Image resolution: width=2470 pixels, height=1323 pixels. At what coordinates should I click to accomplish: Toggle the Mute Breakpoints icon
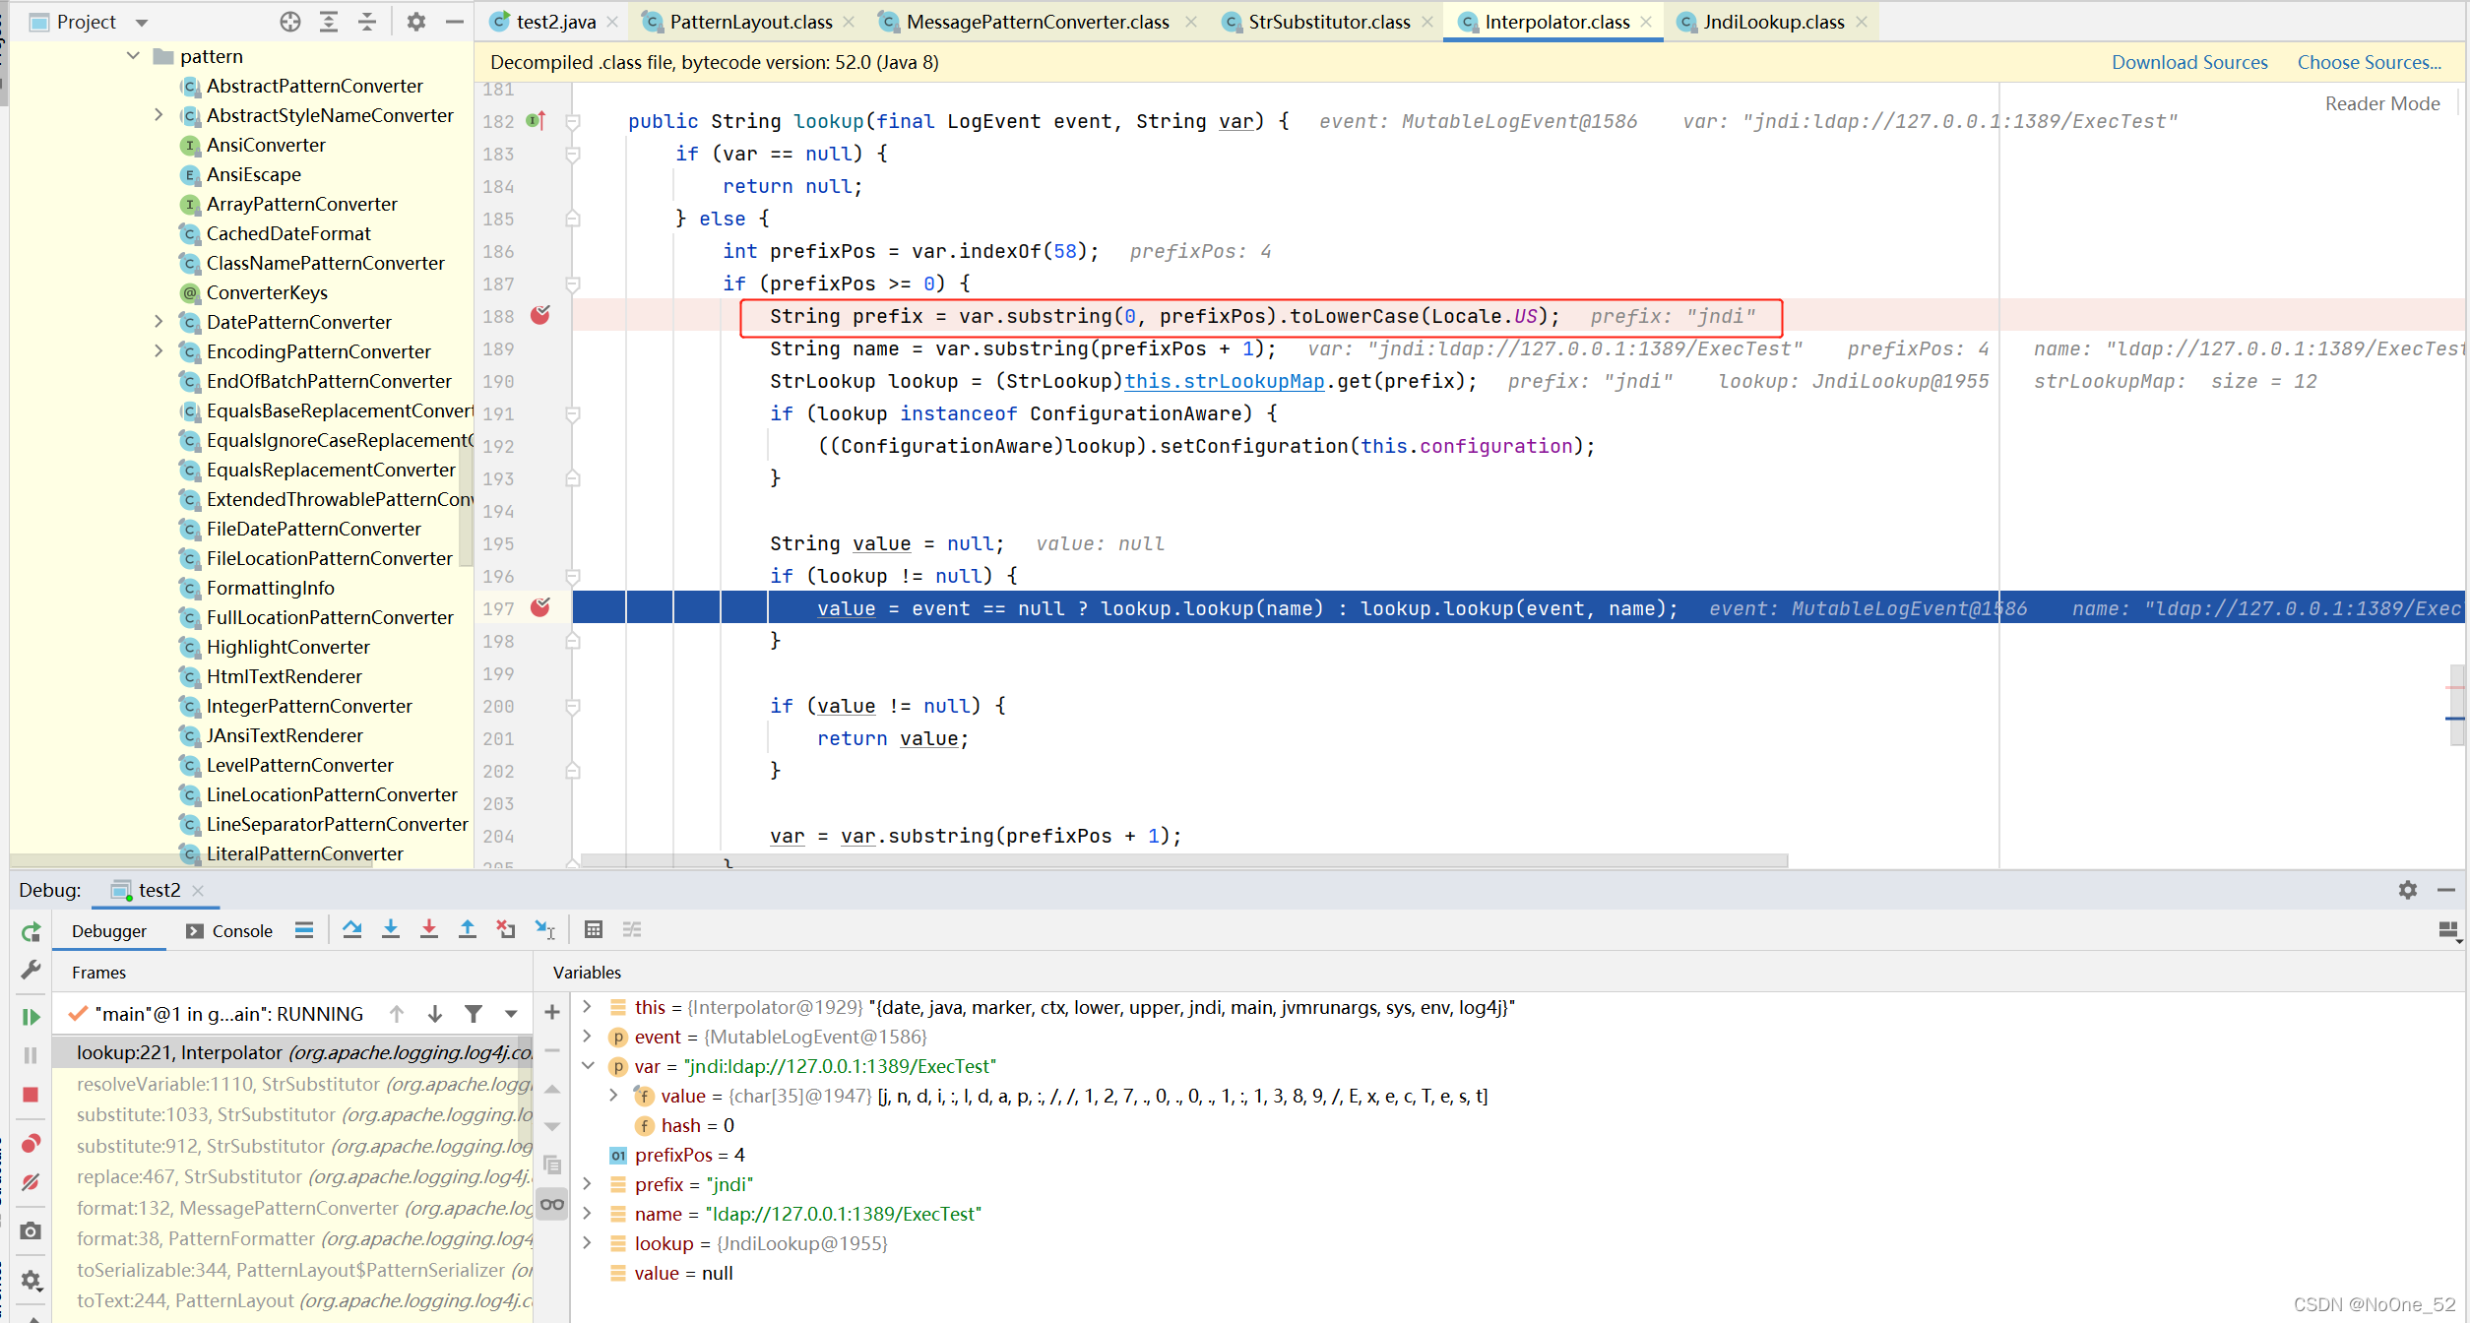pos(31,1182)
